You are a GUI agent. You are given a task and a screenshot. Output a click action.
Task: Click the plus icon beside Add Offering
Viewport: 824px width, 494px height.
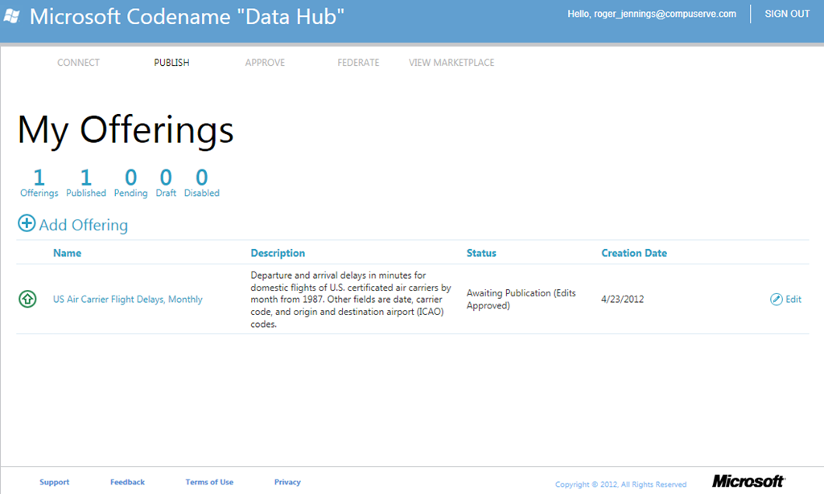click(27, 223)
